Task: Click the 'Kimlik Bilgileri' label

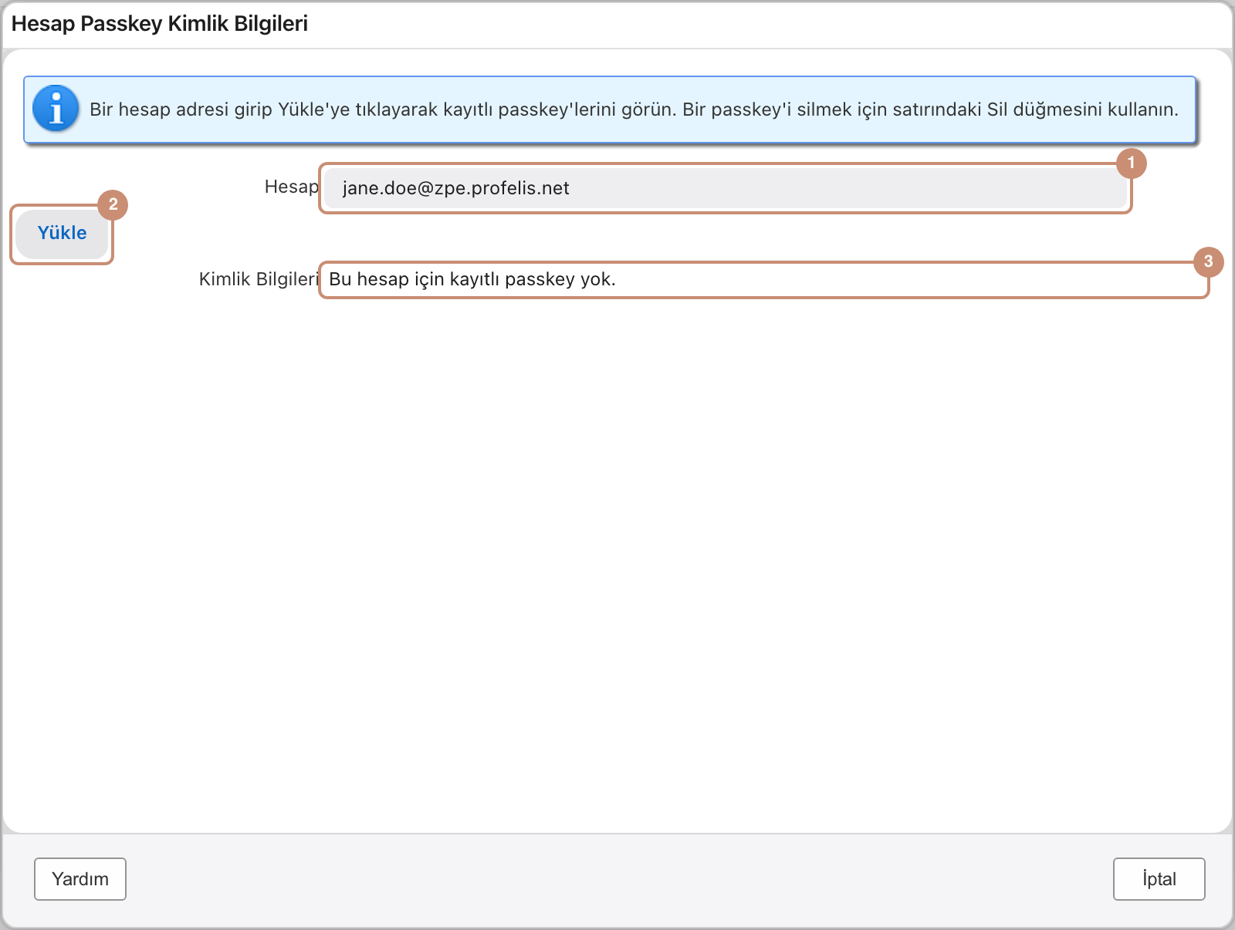Action: click(x=259, y=279)
